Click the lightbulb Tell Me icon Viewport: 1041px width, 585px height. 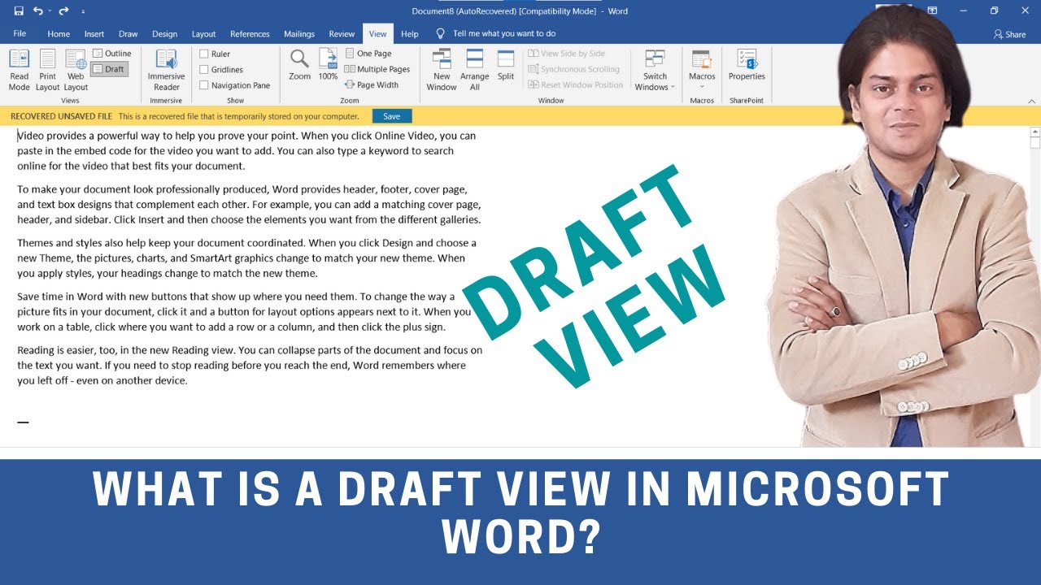tap(441, 34)
